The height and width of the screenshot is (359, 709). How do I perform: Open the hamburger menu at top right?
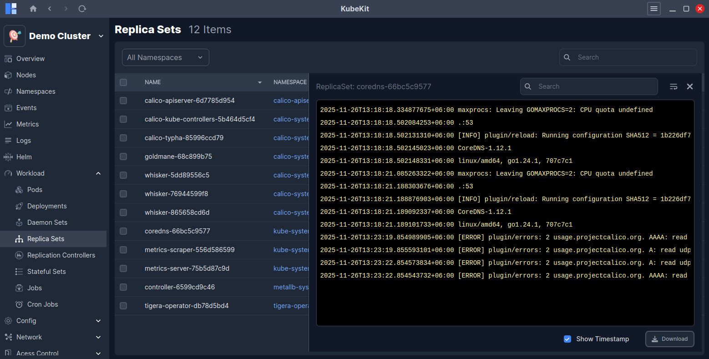click(654, 9)
